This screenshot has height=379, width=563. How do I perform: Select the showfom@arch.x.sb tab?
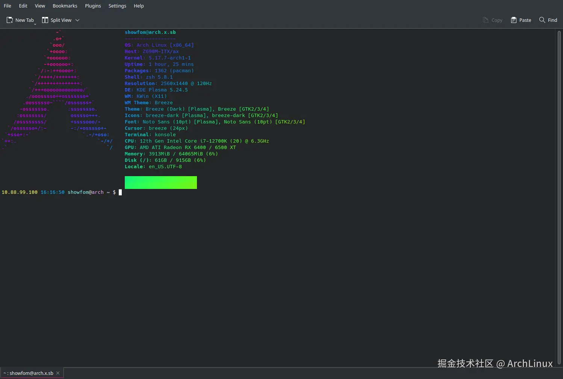point(28,373)
